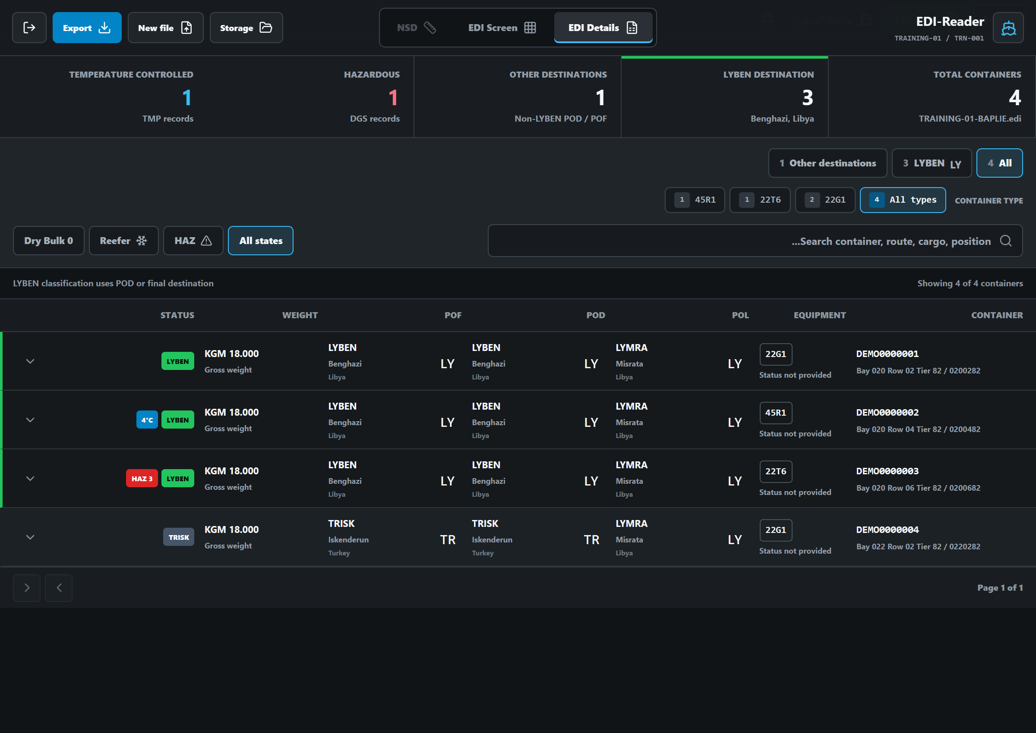Click the HAZ 3 badge on DEMO0000003
This screenshot has height=733, width=1036.
(x=142, y=479)
